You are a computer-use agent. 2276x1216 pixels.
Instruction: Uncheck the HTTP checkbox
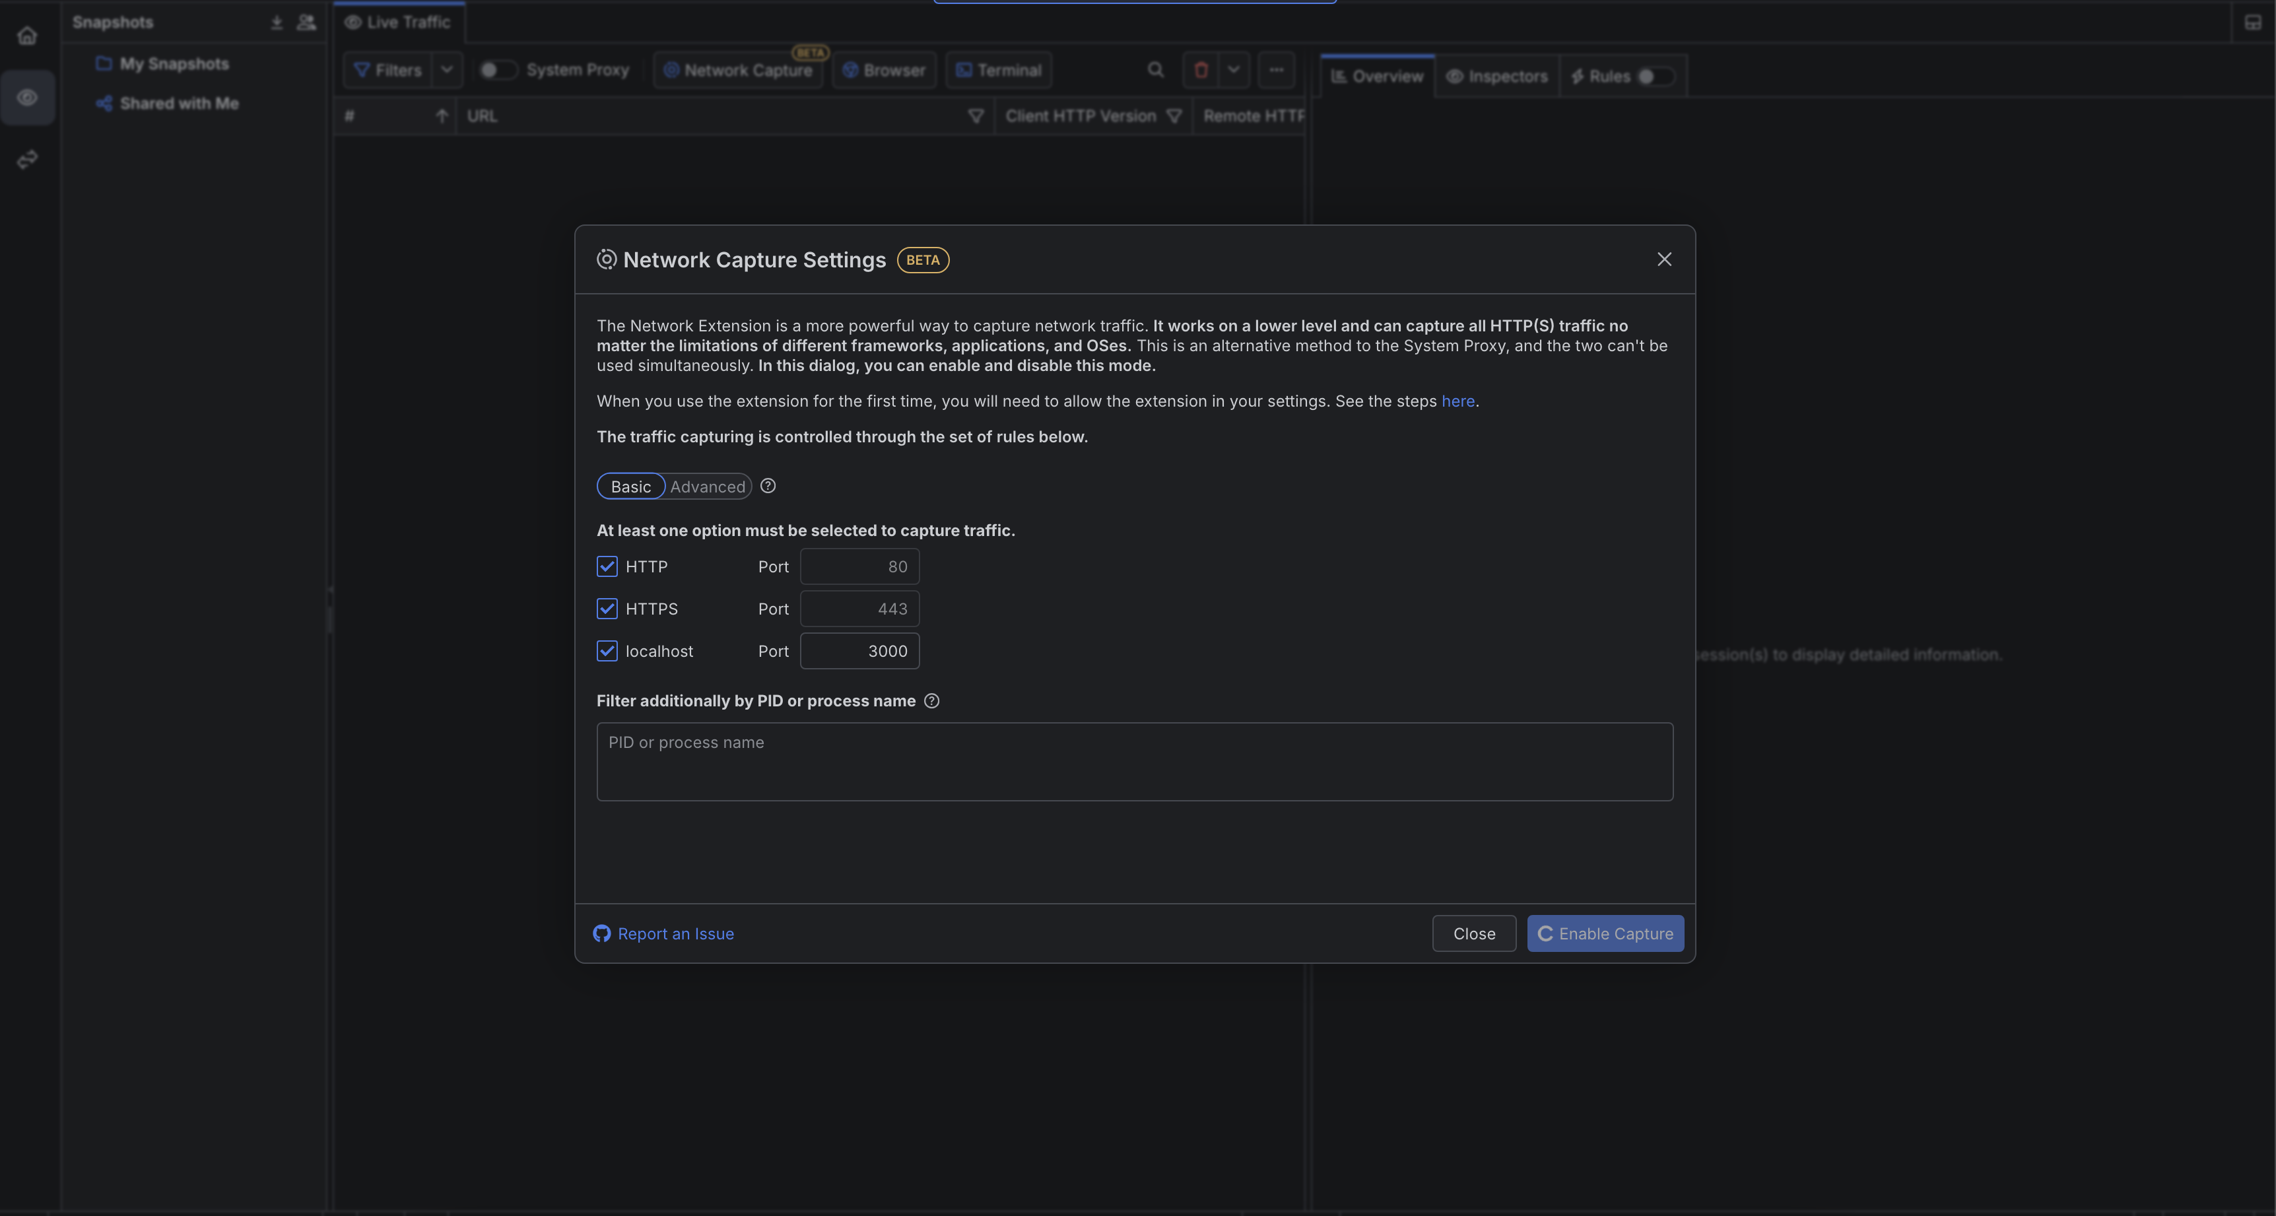click(x=607, y=566)
